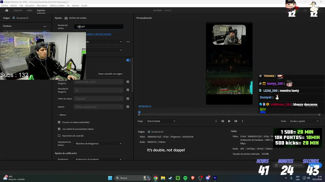Play the export preview
The width and height of the screenshot is (325, 182).
[x=229, y=121]
